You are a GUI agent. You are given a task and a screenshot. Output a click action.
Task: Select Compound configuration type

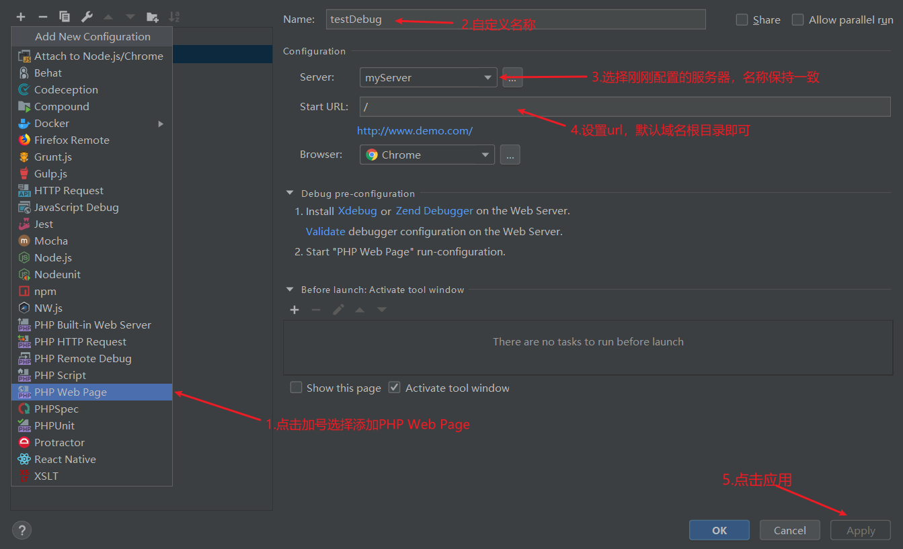pos(91,106)
